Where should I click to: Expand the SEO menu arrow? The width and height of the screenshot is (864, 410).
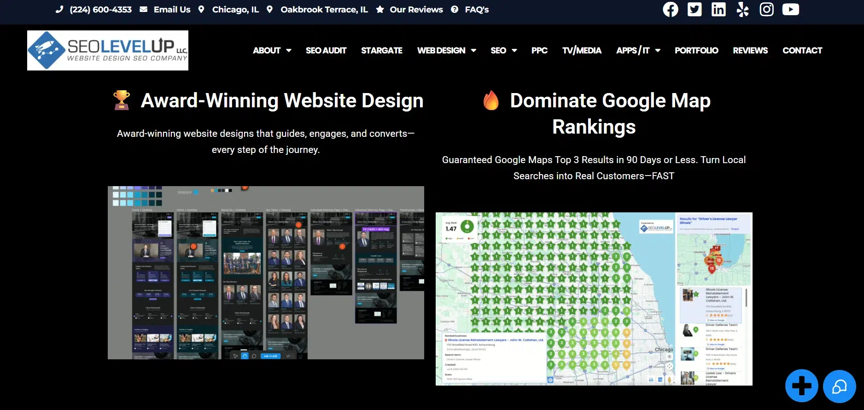click(x=514, y=51)
